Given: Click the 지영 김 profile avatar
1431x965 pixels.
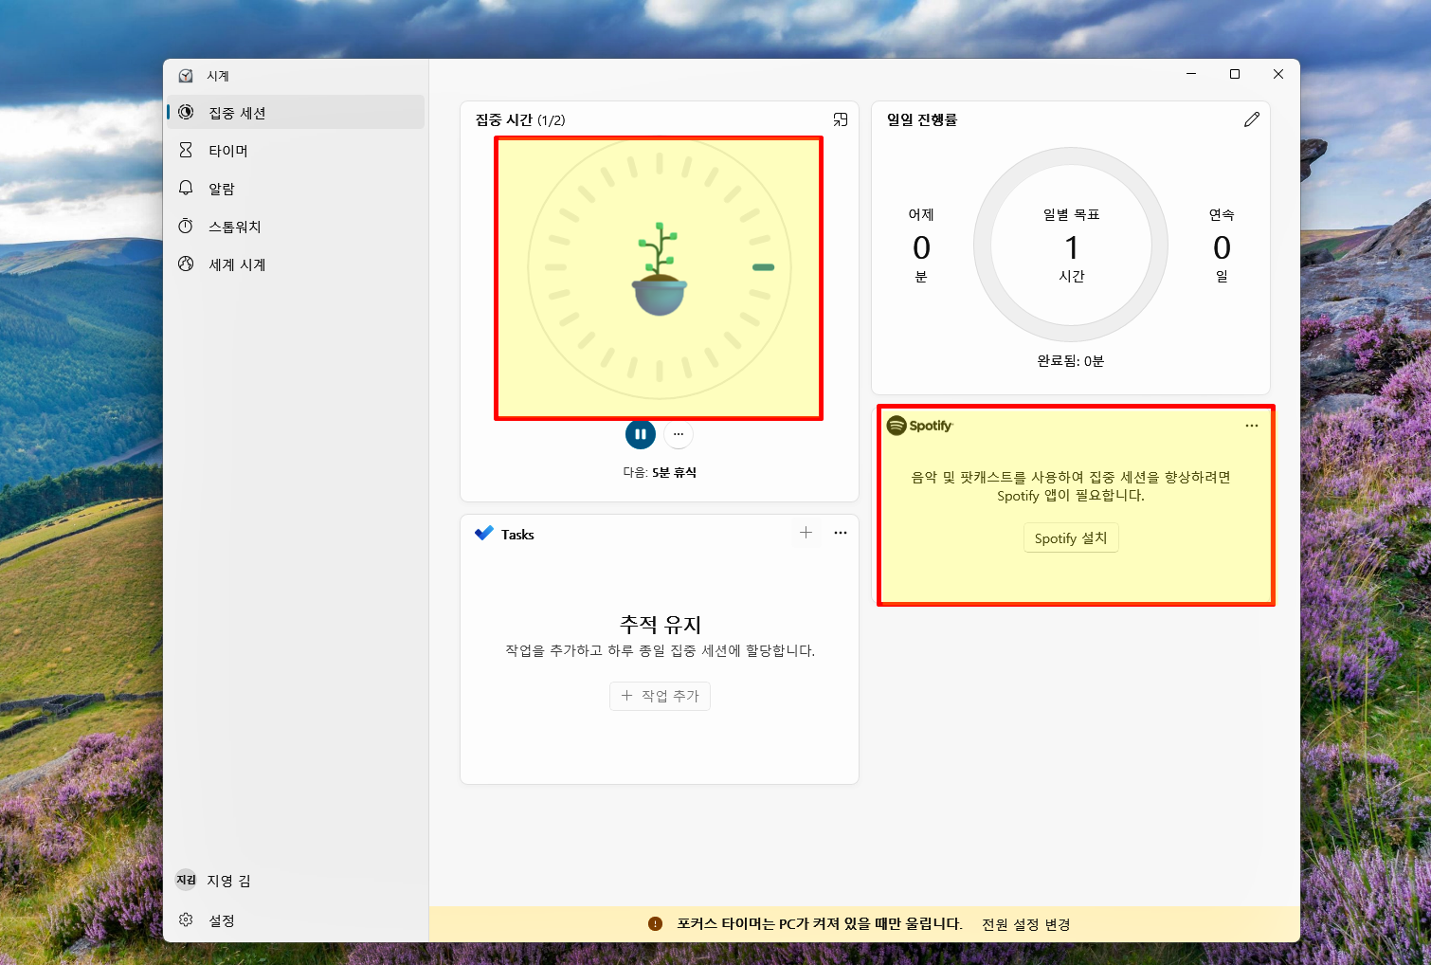Looking at the screenshot, I should pos(186,880).
